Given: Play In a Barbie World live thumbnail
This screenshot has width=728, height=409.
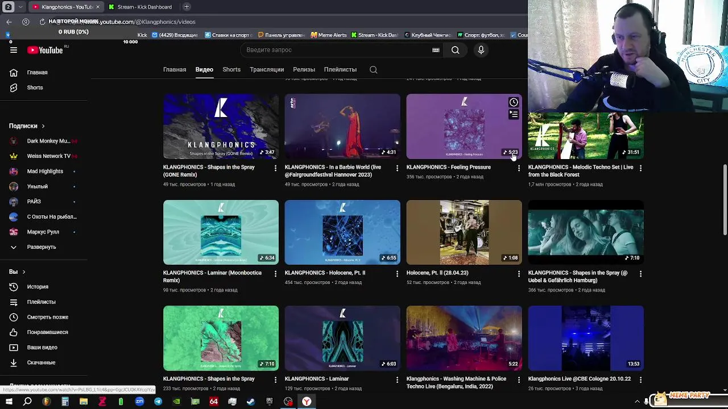Looking at the screenshot, I should (342, 127).
